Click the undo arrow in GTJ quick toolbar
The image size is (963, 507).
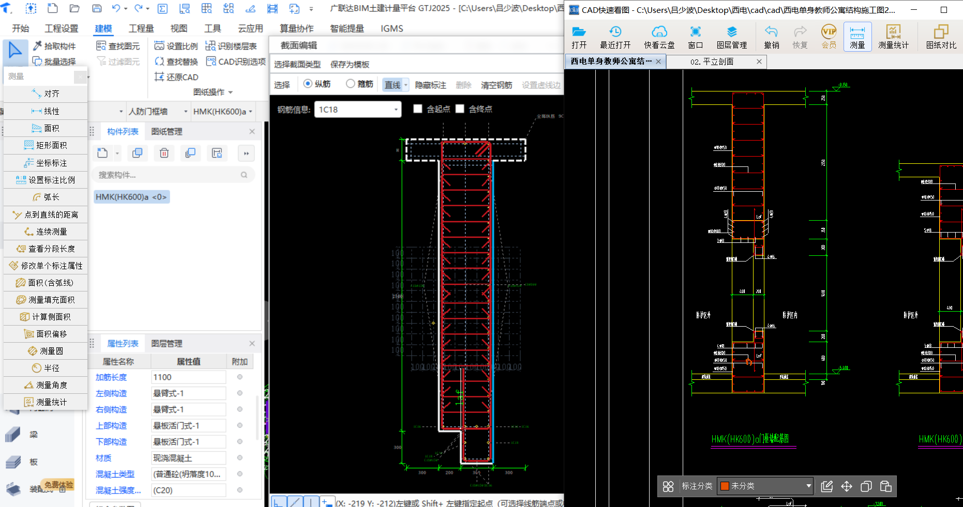pos(116,8)
